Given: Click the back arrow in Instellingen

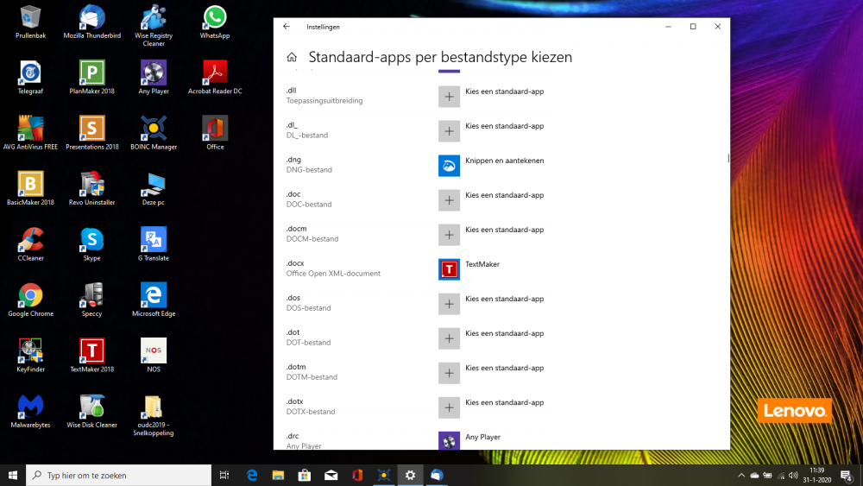Looking at the screenshot, I should coord(287,27).
